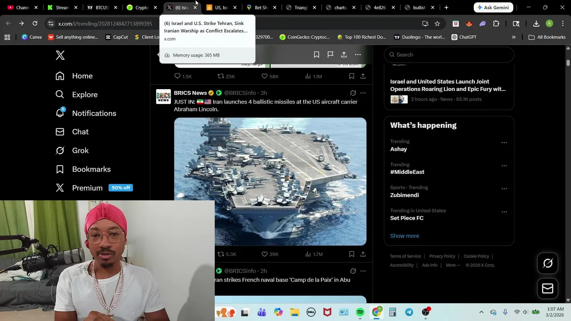Open Premium in the sidebar

[79, 188]
